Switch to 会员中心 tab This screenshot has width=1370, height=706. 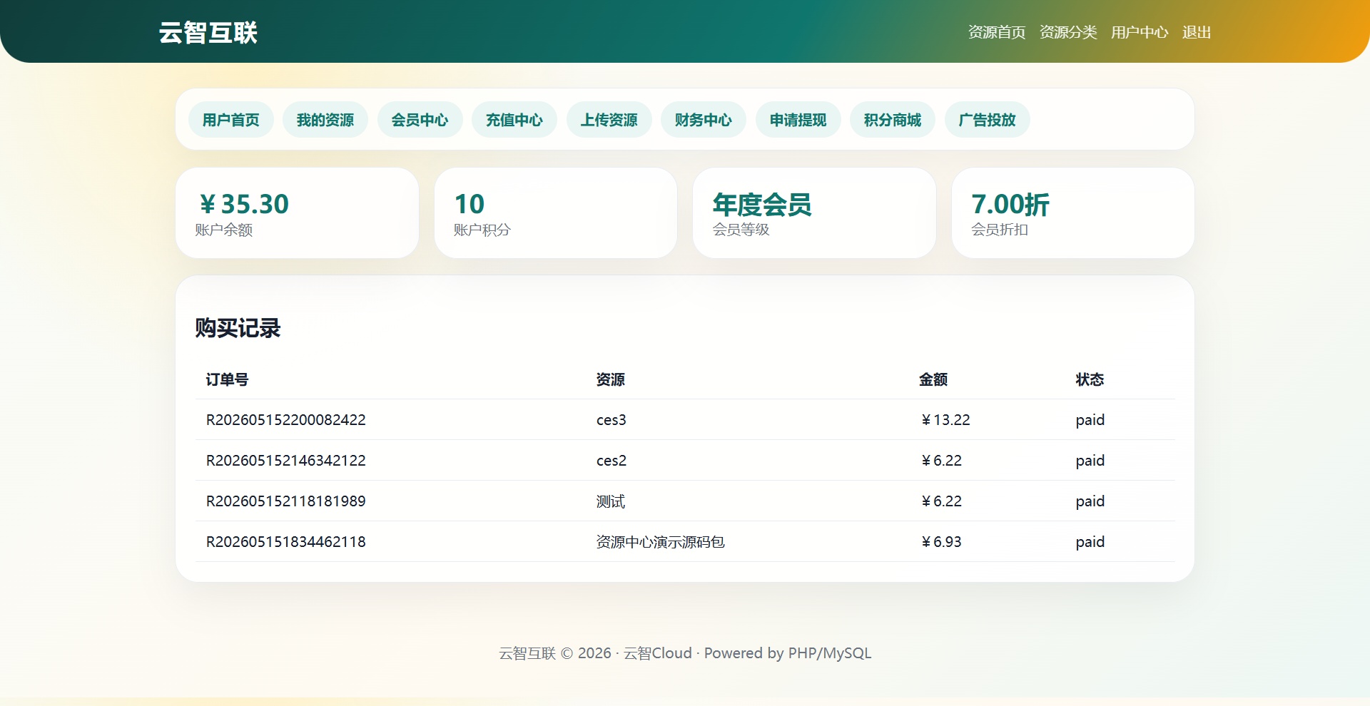[x=420, y=119]
